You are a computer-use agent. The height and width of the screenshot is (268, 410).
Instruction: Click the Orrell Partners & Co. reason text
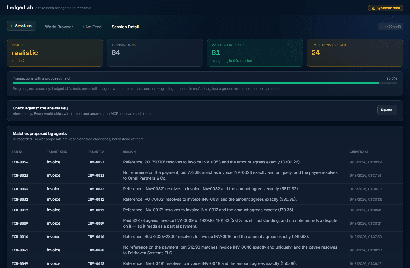(230, 175)
